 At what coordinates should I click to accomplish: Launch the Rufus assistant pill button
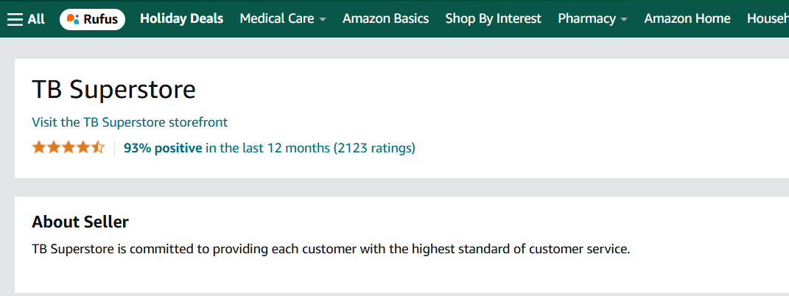(x=93, y=19)
